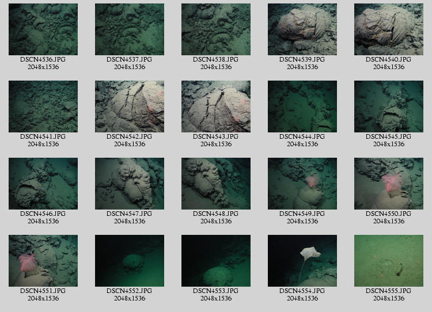Open the cracked rock image DSCN4542.JPG
Image resolution: width=432 pixels, height=312 pixels.
pos(130,106)
